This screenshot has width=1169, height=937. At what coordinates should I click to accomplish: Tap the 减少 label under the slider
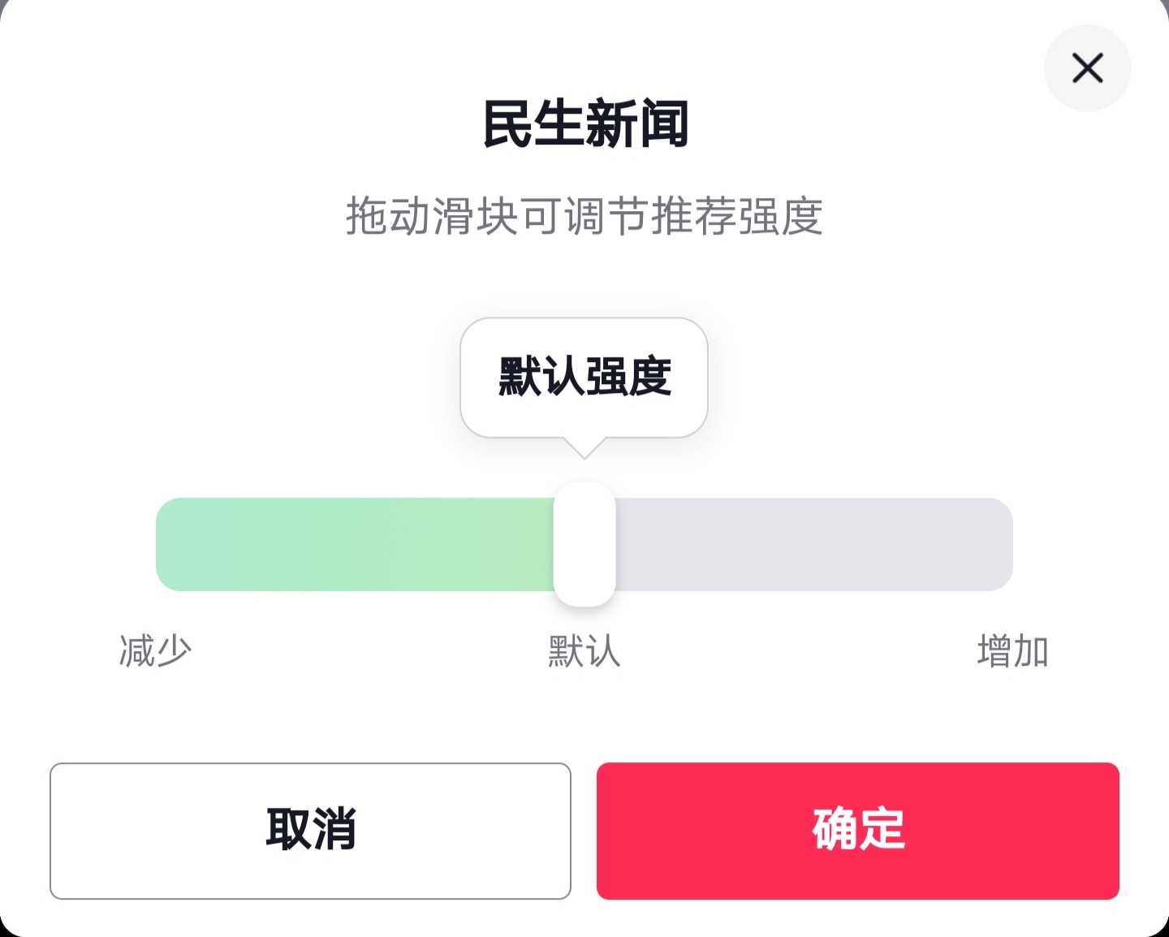pyautogui.click(x=155, y=651)
